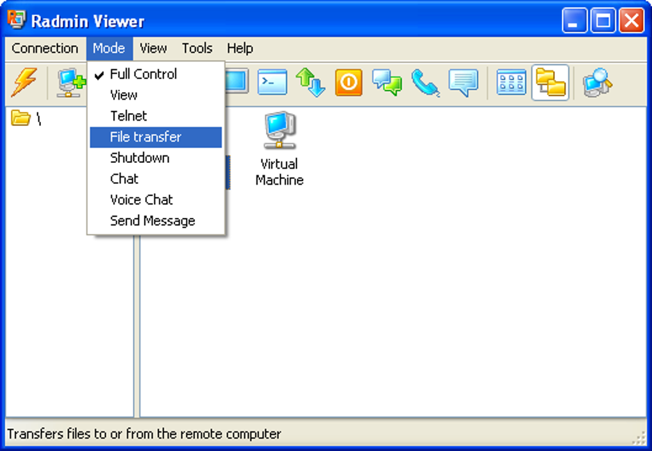Click the icons view grid toolbar icon
652x451 pixels.
pos(511,82)
